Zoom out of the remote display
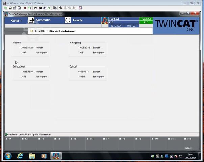This screenshot has width=204, height=162. coord(65,8)
